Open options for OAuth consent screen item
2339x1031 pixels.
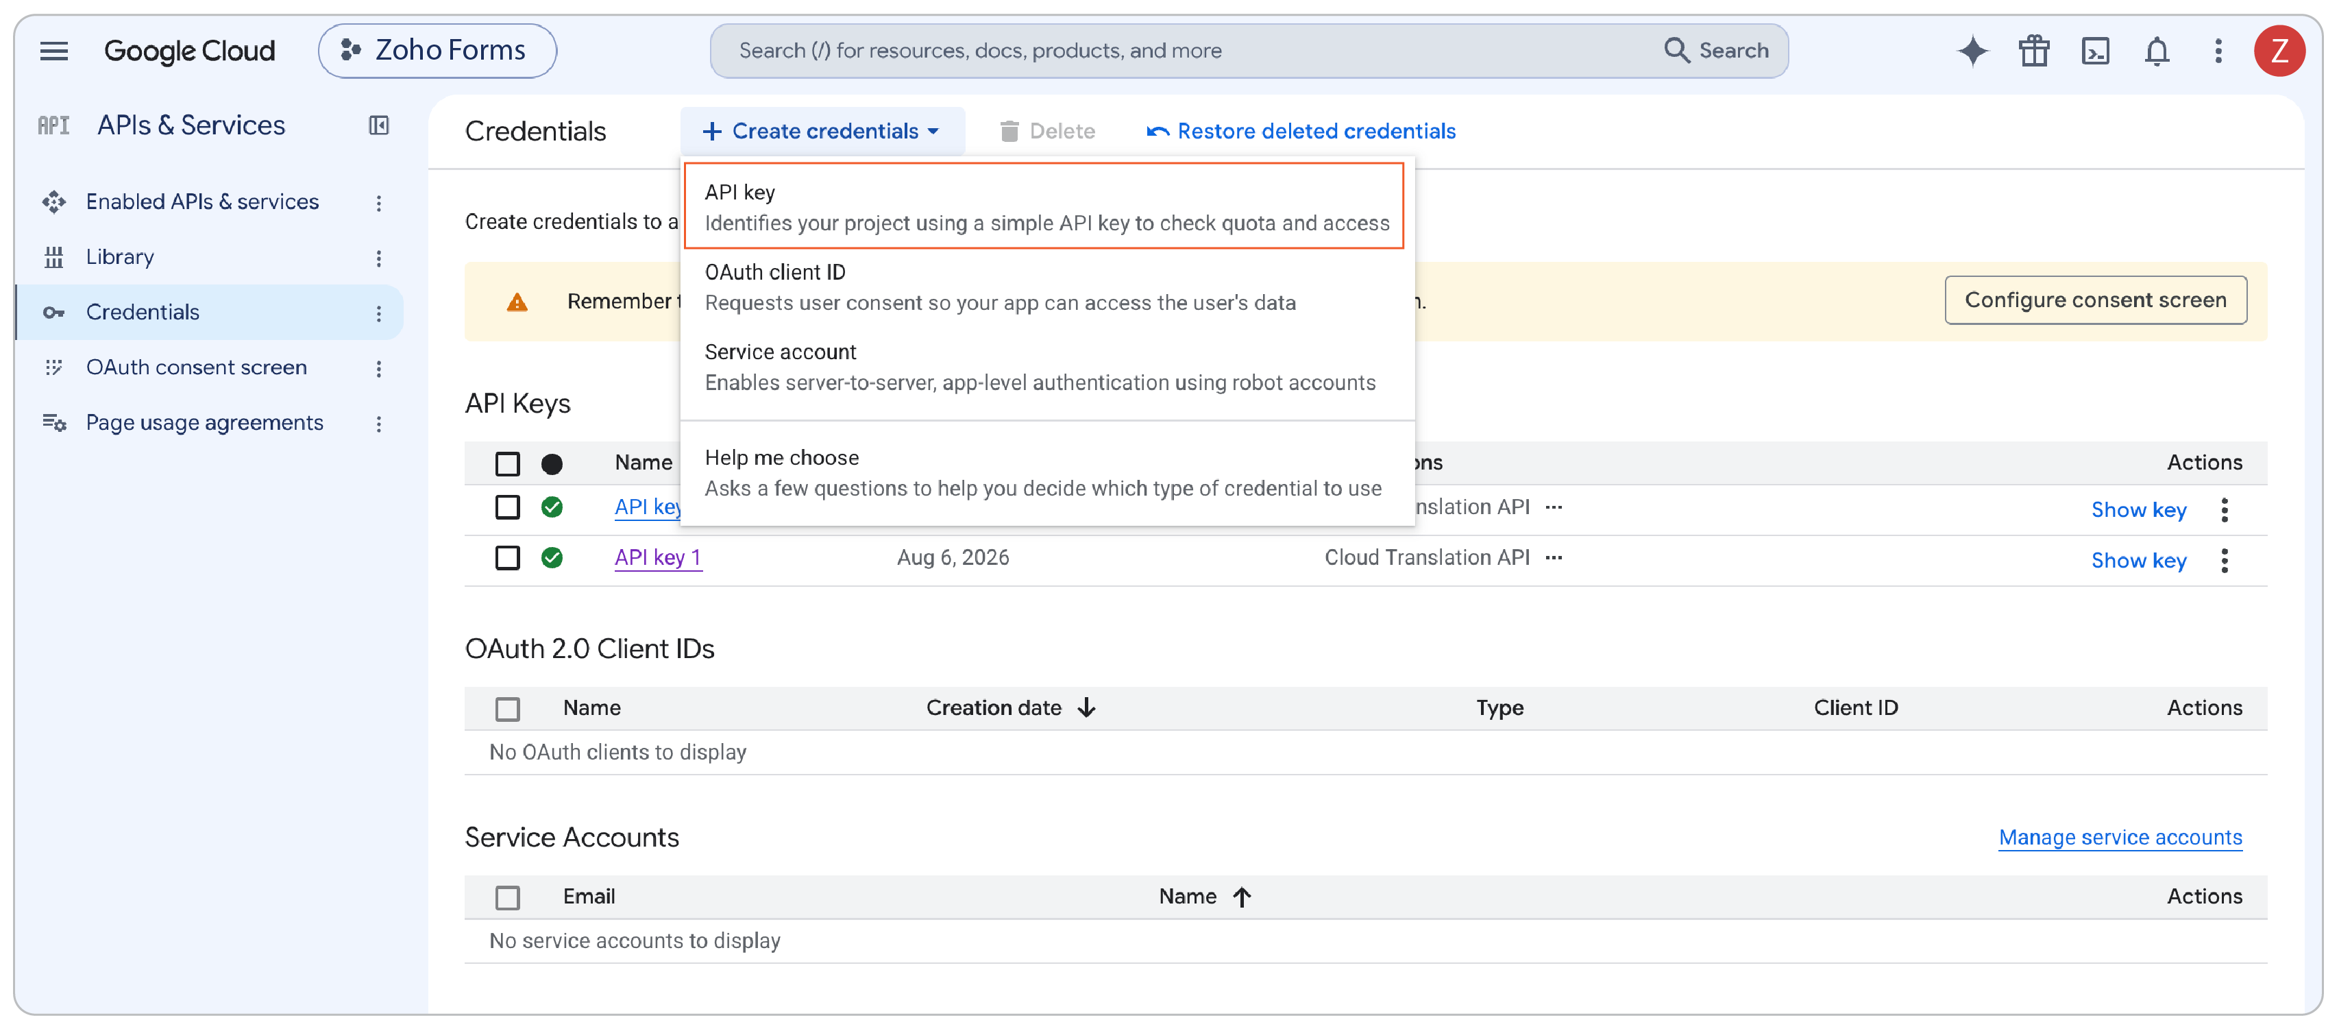click(378, 369)
